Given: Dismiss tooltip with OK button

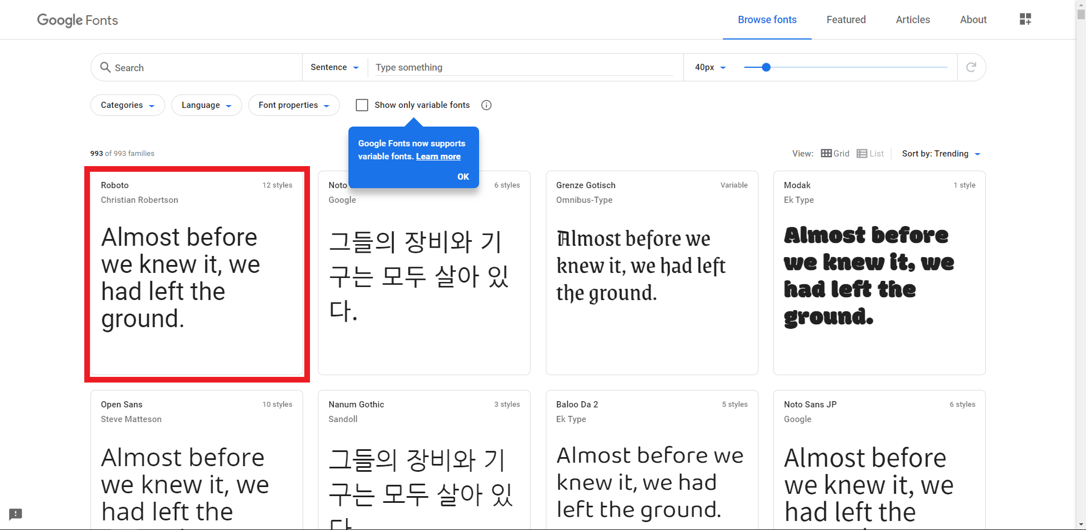Looking at the screenshot, I should (463, 177).
